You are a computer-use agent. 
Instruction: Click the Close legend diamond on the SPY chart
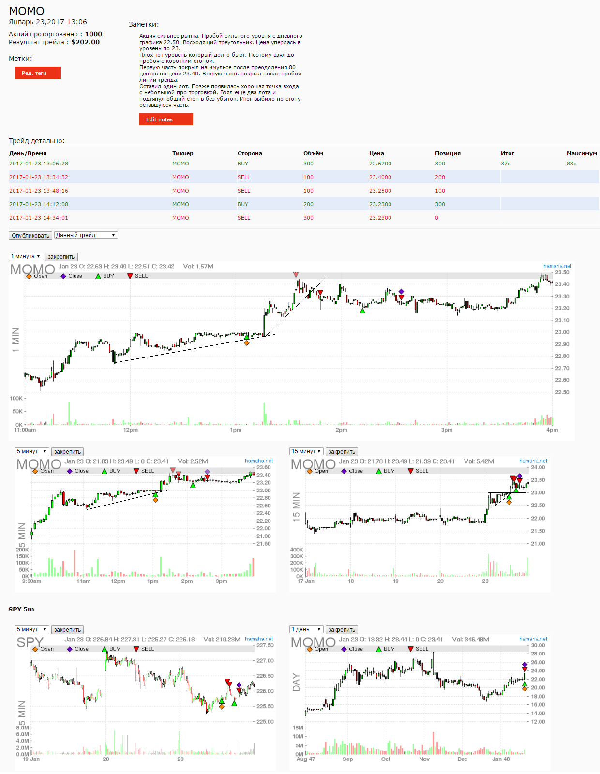(x=70, y=649)
